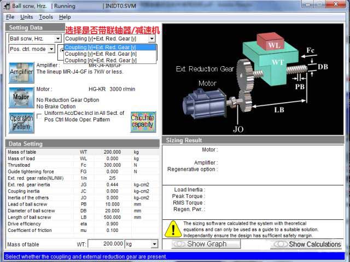Click the yellow warning triangle icon
The height and width of the screenshot is (262, 350).
tap(173, 228)
